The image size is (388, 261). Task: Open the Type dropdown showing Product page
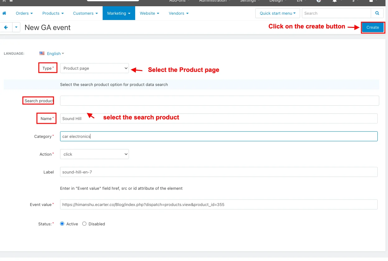[94, 68]
